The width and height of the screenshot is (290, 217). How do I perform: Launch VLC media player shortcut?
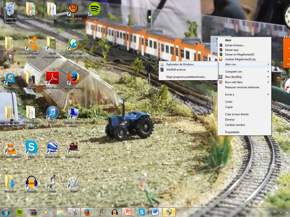(x=10, y=149)
